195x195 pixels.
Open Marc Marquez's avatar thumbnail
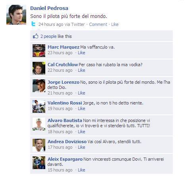[39, 51]
